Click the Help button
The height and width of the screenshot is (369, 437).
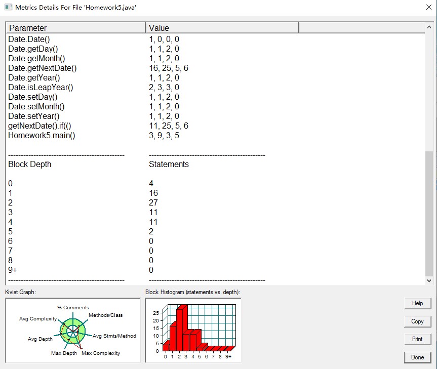[417, 303]
